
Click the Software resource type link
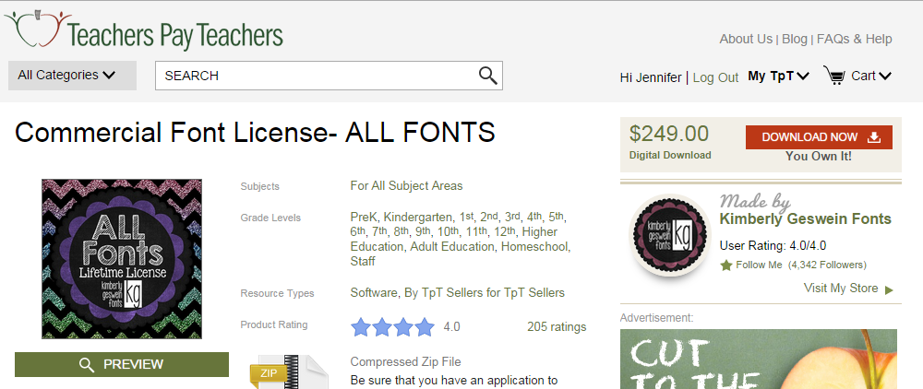[x=374, y=292]
